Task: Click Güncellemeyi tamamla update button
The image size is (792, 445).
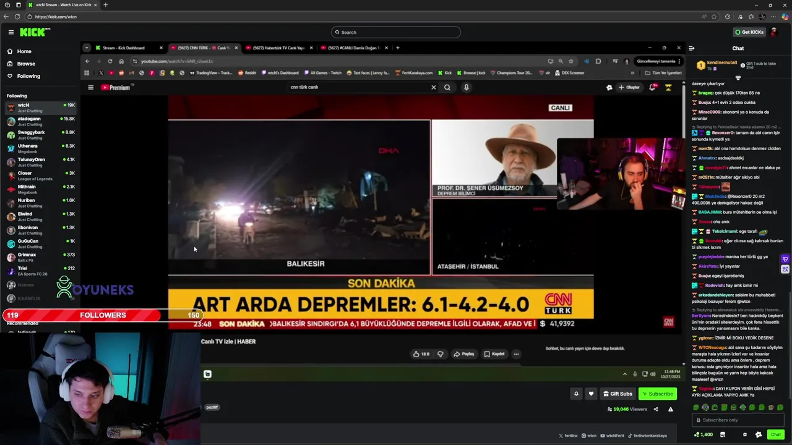Action: [x=658, y=61]
